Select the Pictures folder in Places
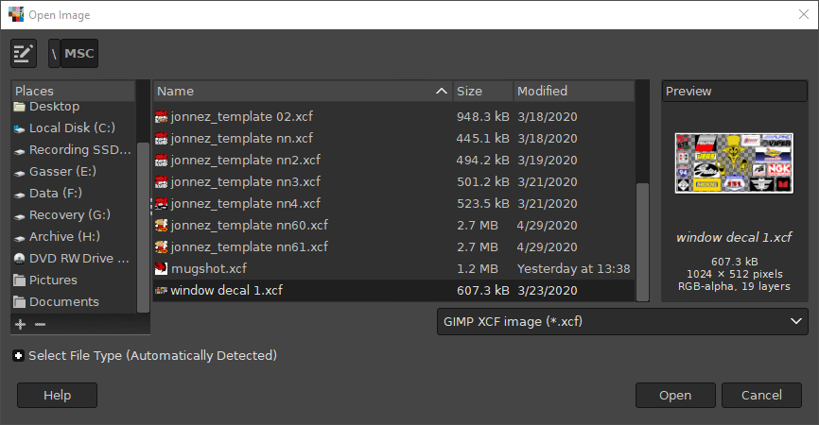Screen dimensions: 819x425 (x=53, y=280)
